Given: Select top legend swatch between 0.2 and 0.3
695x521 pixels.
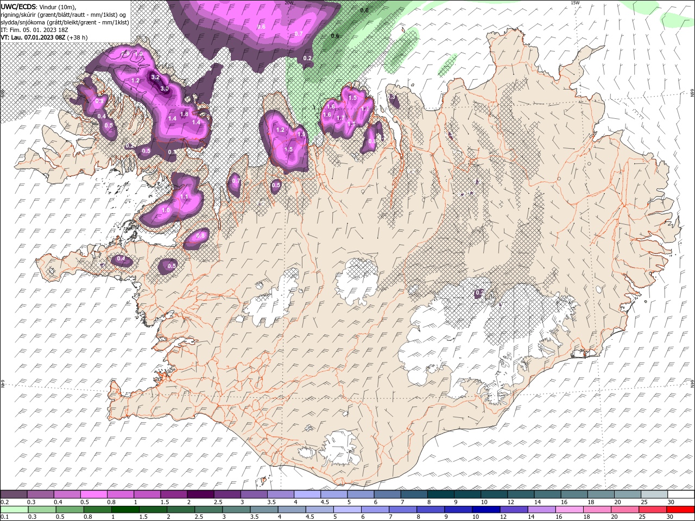Looking at the screenshot, I should [14, 494].
